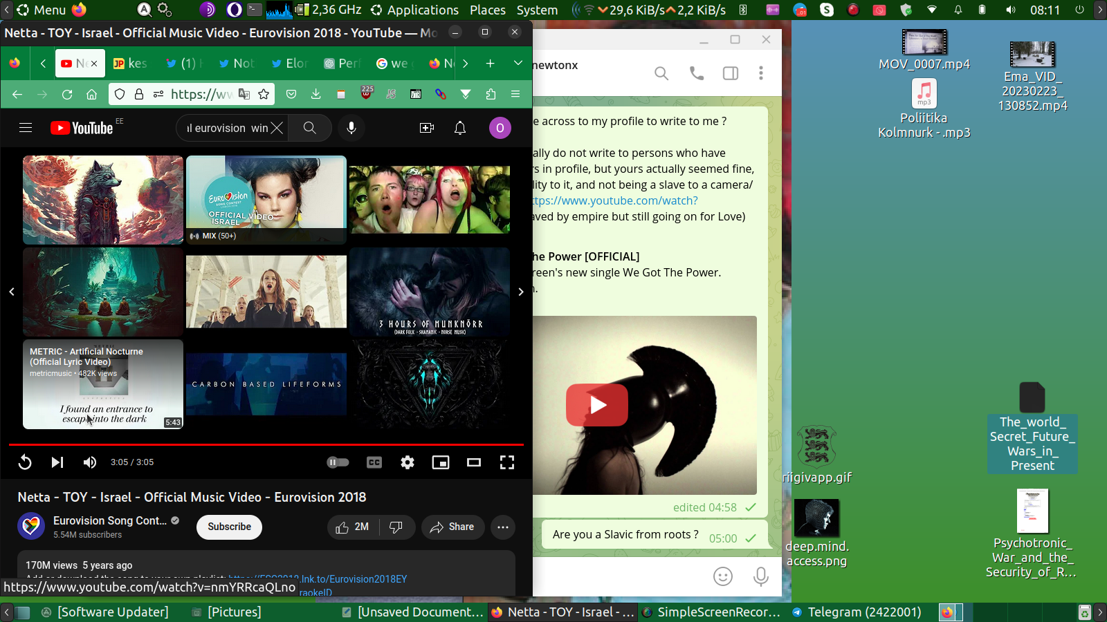Mute the YouTube video volume
Viewport: 1107px width, 622px height.
[x=90, y=462]
